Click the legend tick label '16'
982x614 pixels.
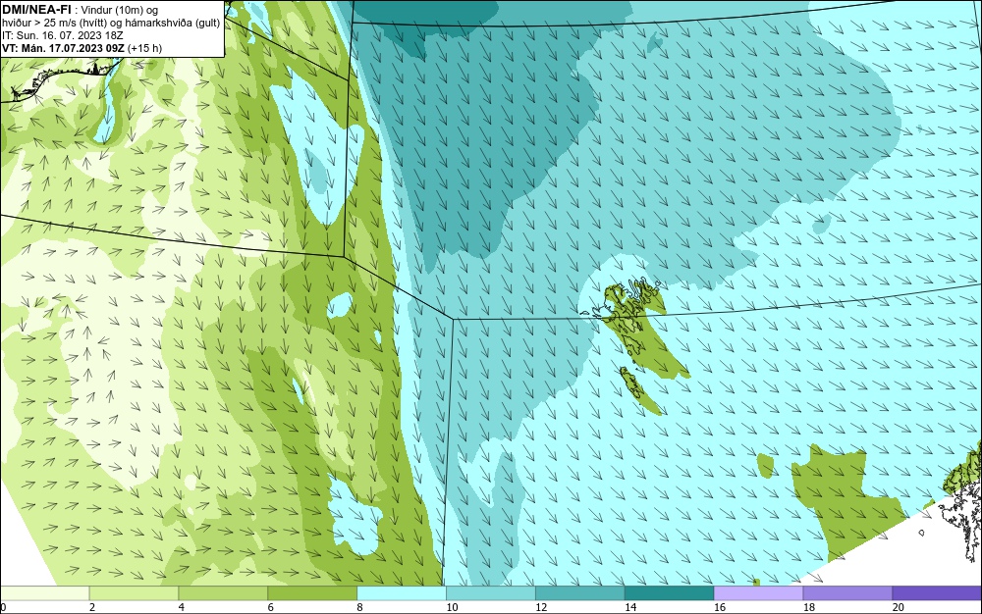pos(720,607)
